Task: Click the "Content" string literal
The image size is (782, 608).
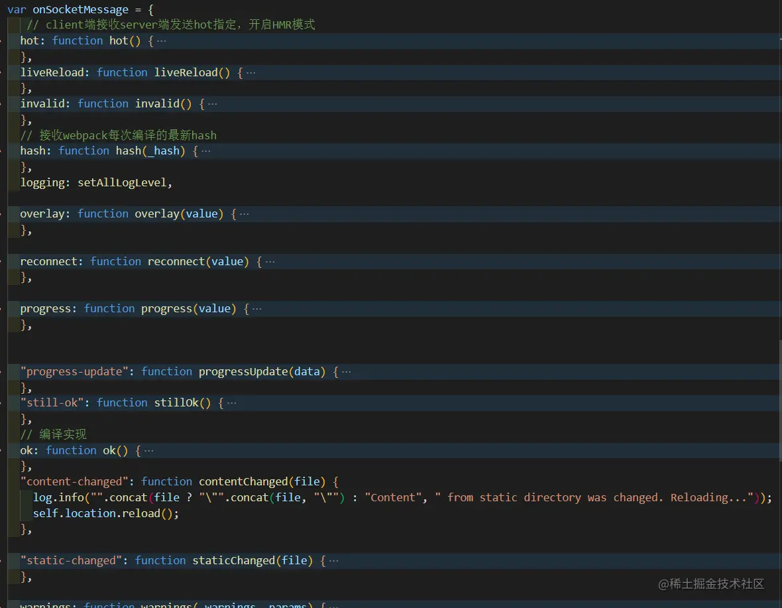Action: (x=393, y=497)
